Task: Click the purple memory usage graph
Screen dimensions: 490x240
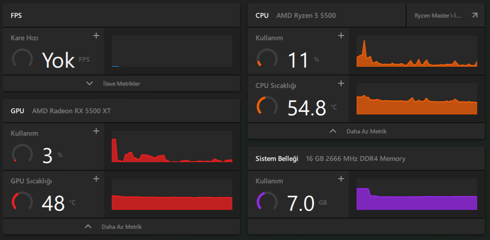Action: pos(417,194)
